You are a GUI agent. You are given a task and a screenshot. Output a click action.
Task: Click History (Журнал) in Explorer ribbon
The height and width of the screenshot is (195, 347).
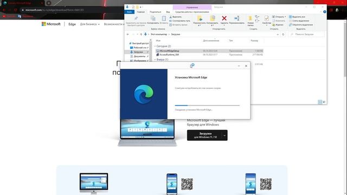coord(278,25)
